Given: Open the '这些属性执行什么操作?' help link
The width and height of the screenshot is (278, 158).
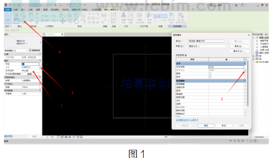Looking at the screenshot, I should (x=187, y=120).
